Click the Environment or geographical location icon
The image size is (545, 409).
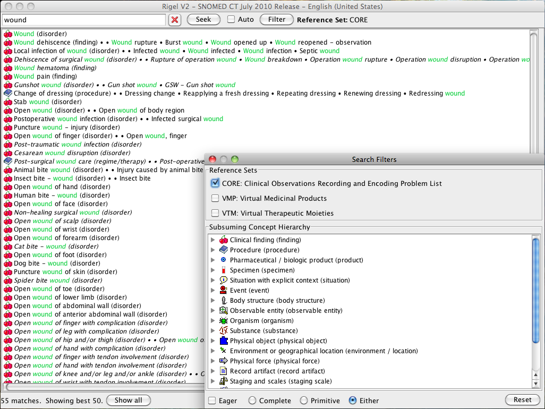tap(224, 351)
